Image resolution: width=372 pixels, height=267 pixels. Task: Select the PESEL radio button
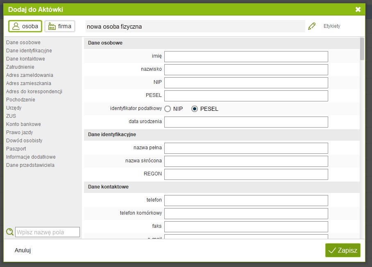pos(195,109)
